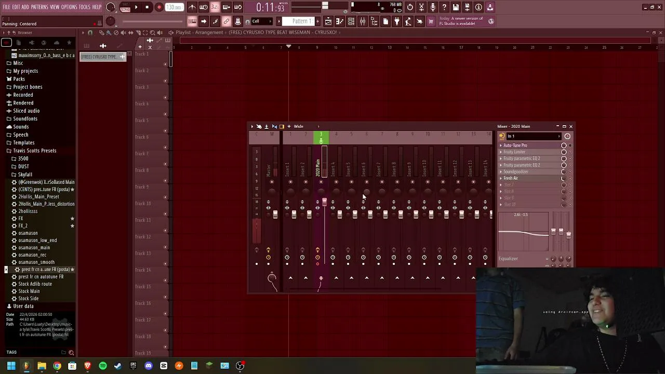The image size is (665, 374).
Task: Open the Auto-Tune Pro slot arrow menu
Action: point(501,145)
